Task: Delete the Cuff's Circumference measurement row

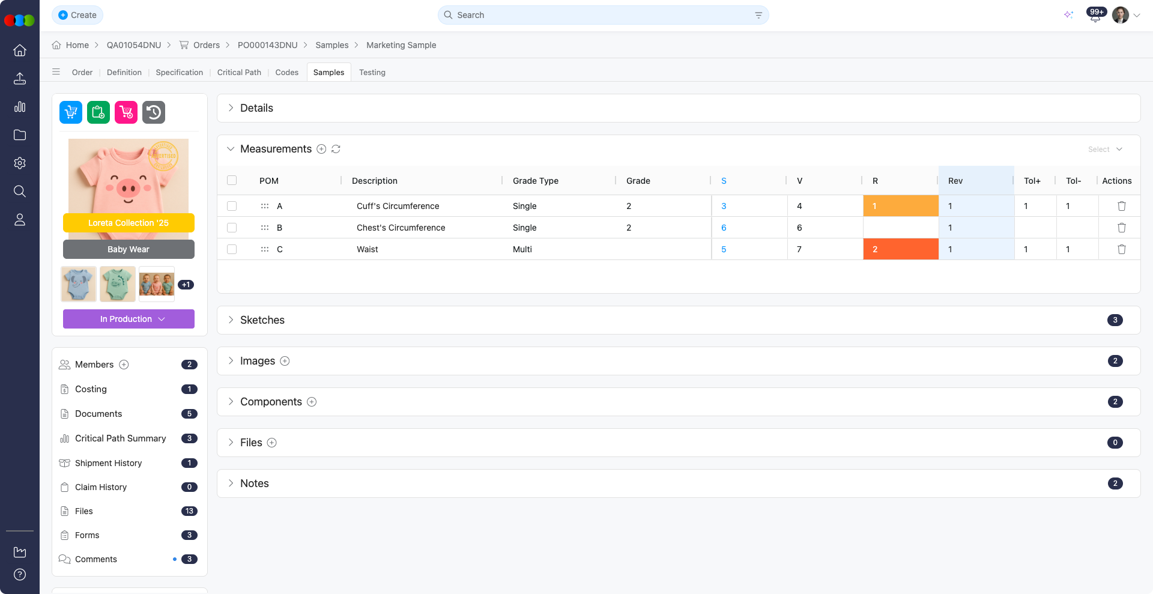Action: point(1121,206)
